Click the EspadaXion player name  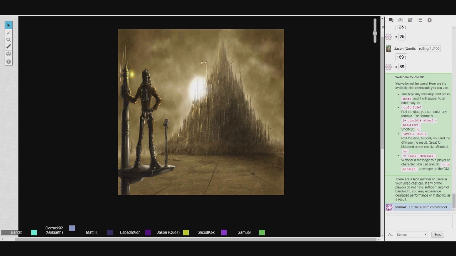point(130,233)
